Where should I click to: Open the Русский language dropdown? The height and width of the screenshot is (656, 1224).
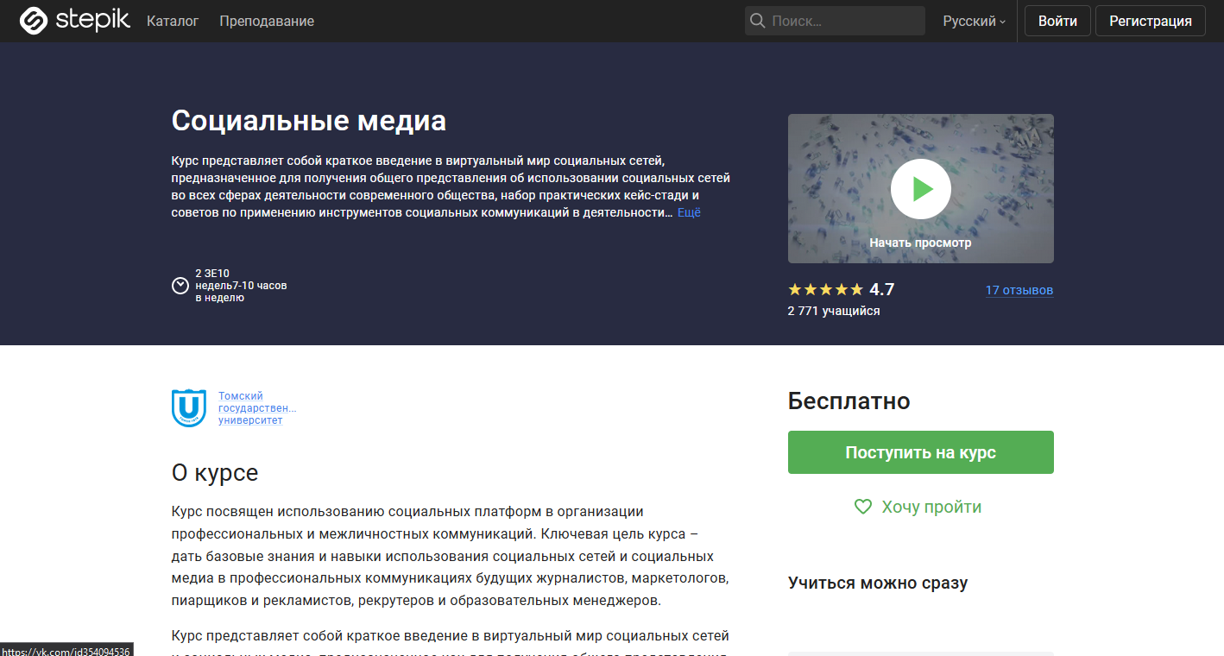[973, 21]
